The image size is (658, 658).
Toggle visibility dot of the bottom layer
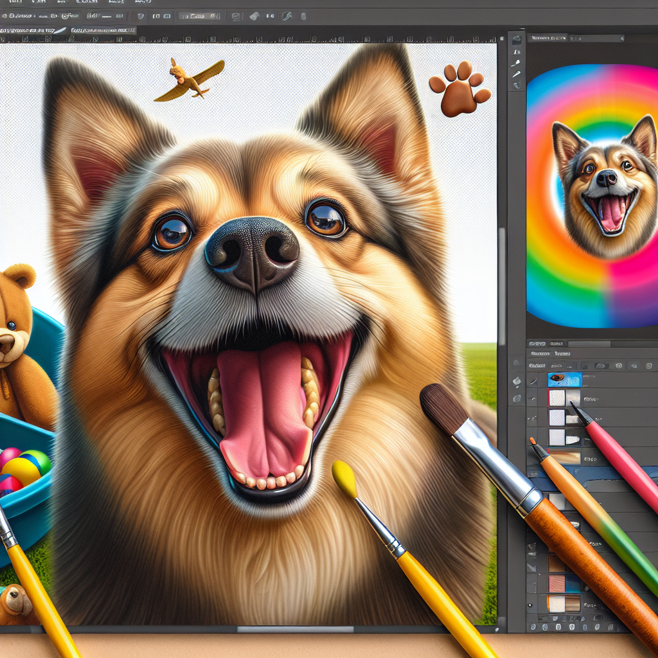(x=531, y=605)
